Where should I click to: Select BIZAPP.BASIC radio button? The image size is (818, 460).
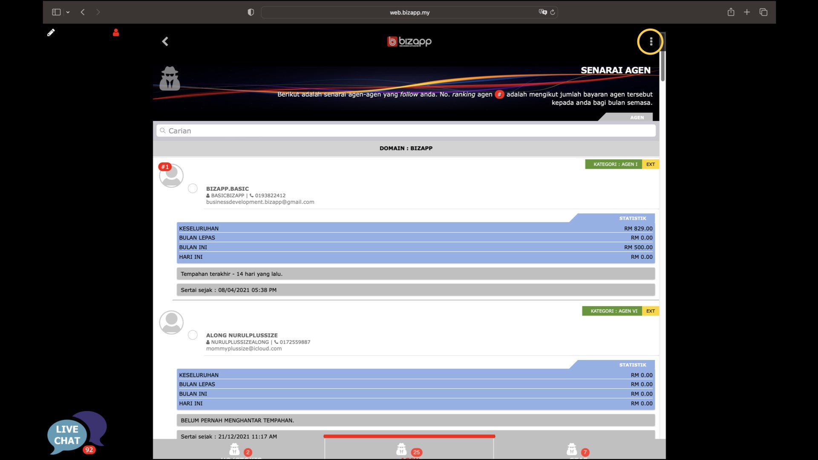[x=193, y=188]
